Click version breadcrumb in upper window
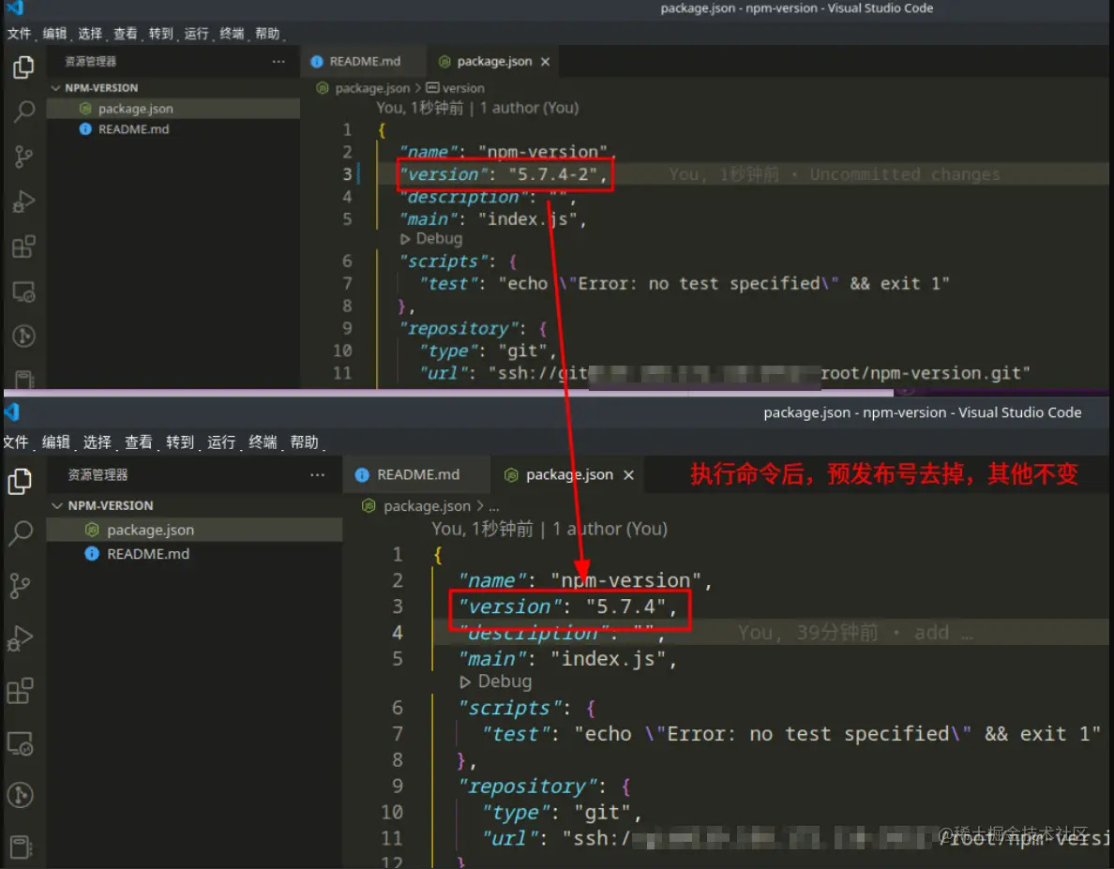The height and width of the screenshot is (869, 1114). (456, 88)
